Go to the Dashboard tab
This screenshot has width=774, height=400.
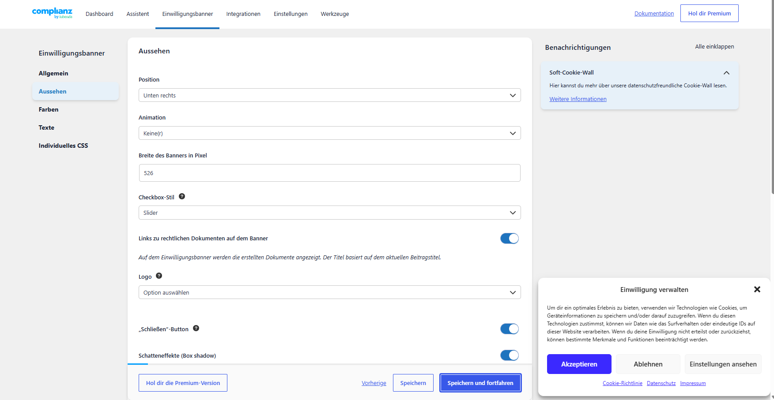99,14
